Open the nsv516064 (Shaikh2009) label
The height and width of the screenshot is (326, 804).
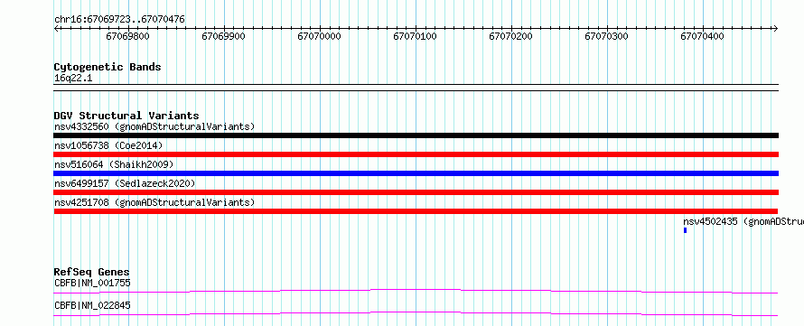(114, 164)
